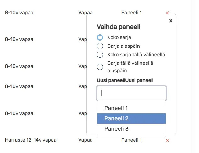Screen dimensions: 199x153
Task: Choose Koko sarja tällä välineellä radio
Action: click(100, 55)
